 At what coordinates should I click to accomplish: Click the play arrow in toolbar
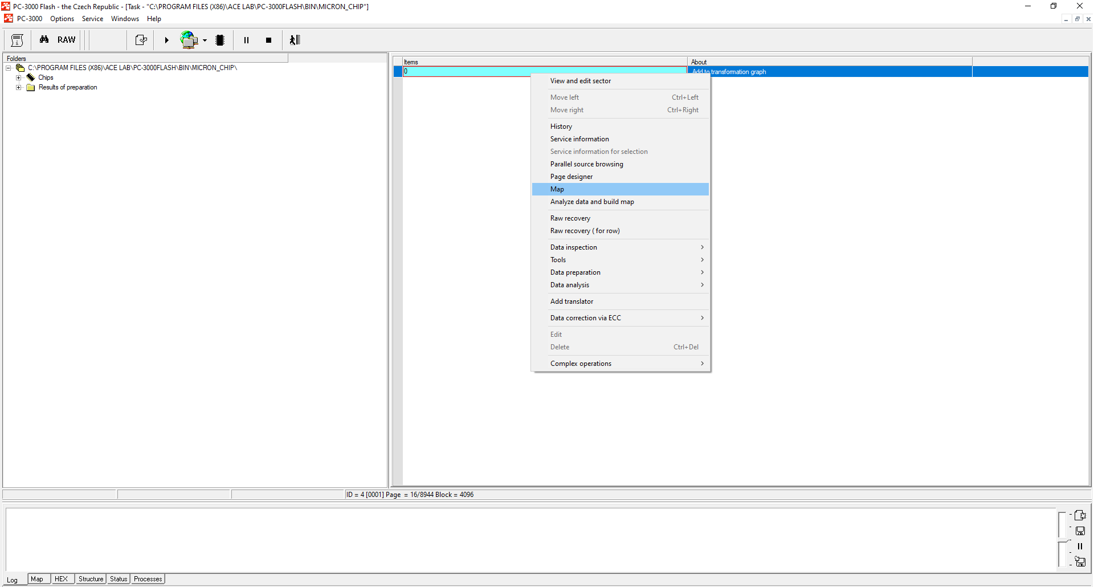[166, 40]
